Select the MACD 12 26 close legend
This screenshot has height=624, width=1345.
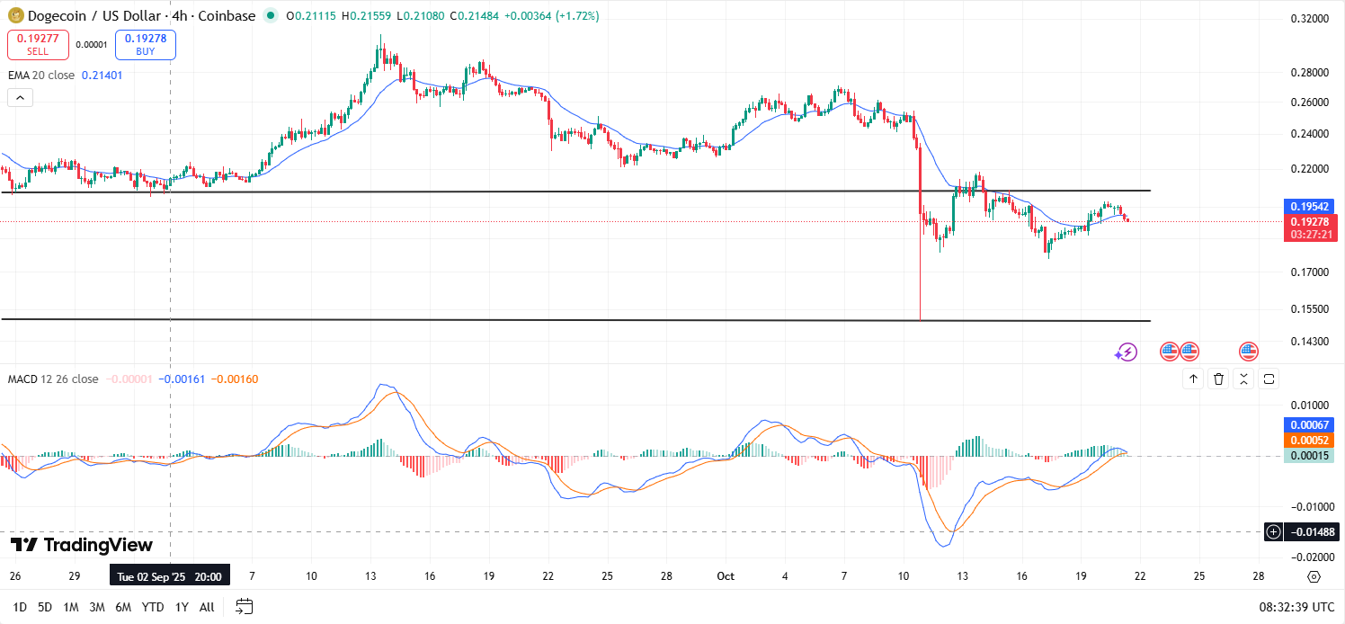point(53,379)
